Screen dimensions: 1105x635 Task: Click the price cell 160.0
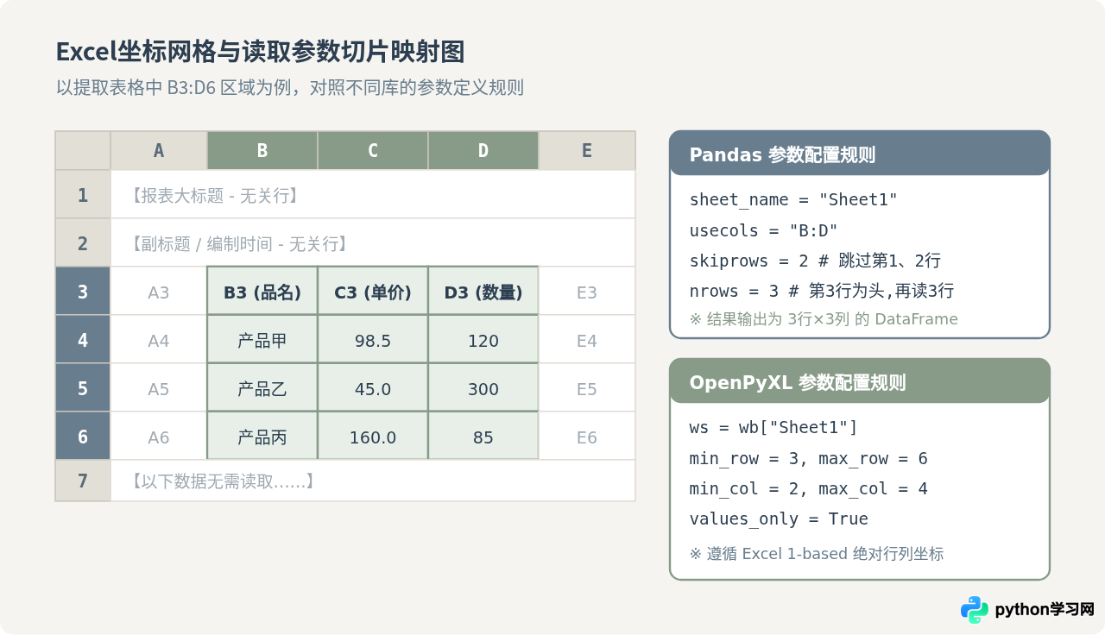373,436
